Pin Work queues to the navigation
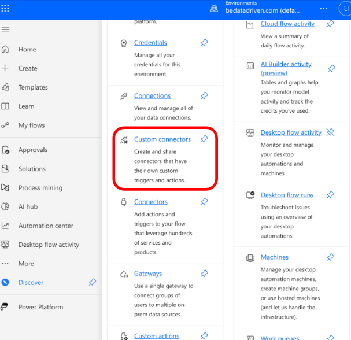The image size is (351, 340). (330, 337)
